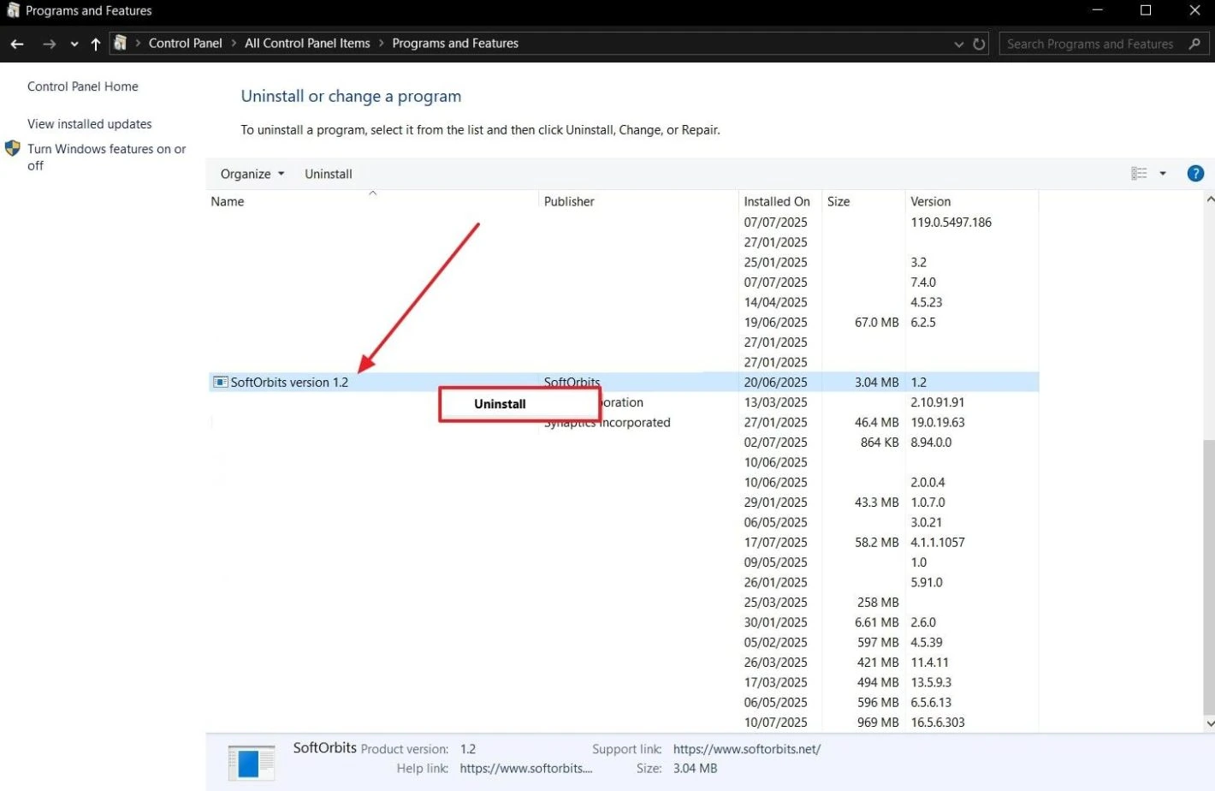Click the change view layout icon
The image size is (1215, 791).
click(x=1139, y=174)
